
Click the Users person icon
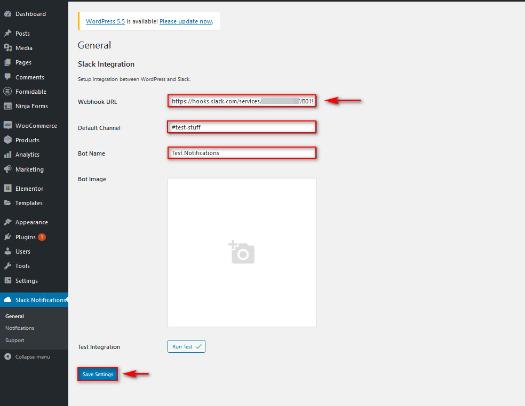click(x=7, y=251)
